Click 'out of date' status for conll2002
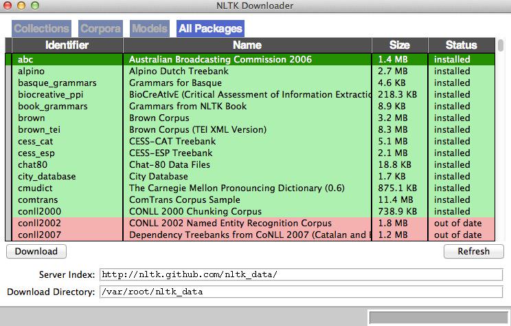Viewport: 511px width, 326px height. (x=458, y=224)
